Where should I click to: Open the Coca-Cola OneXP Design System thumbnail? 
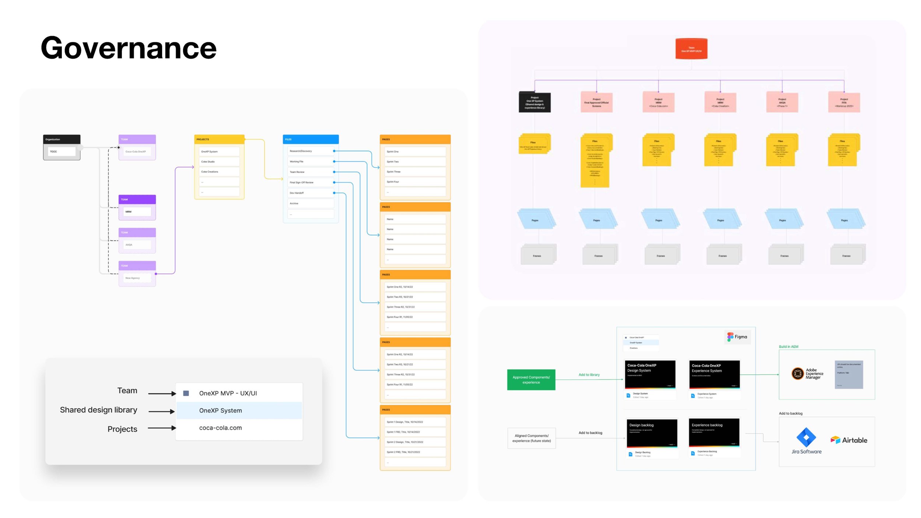[x=650, y=374]
